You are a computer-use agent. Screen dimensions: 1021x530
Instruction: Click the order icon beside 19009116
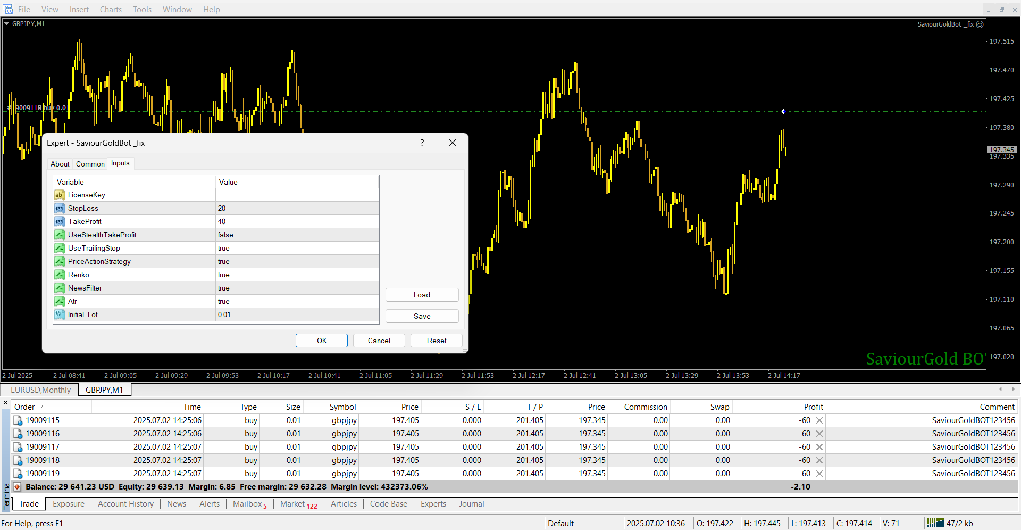click(18, 434)
